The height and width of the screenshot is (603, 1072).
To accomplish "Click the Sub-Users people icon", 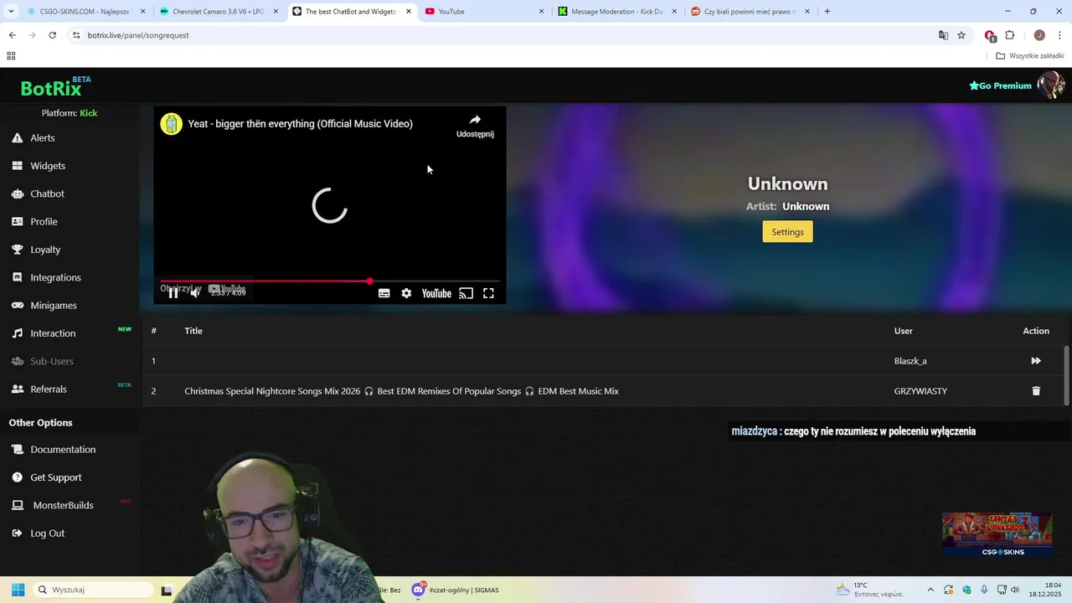I will pyautogui.click(x=17, y=361).
